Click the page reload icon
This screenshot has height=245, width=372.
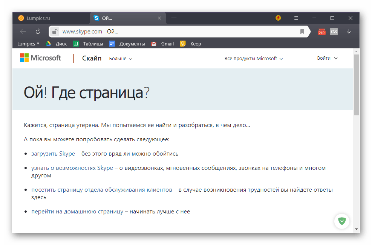[38, 32]
